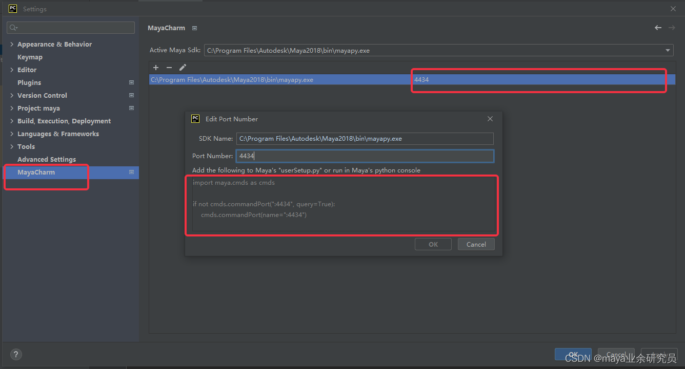Click the 'import maya.cmds as cmds' code line
Screen dimensions: 685x369
point(234,183)
